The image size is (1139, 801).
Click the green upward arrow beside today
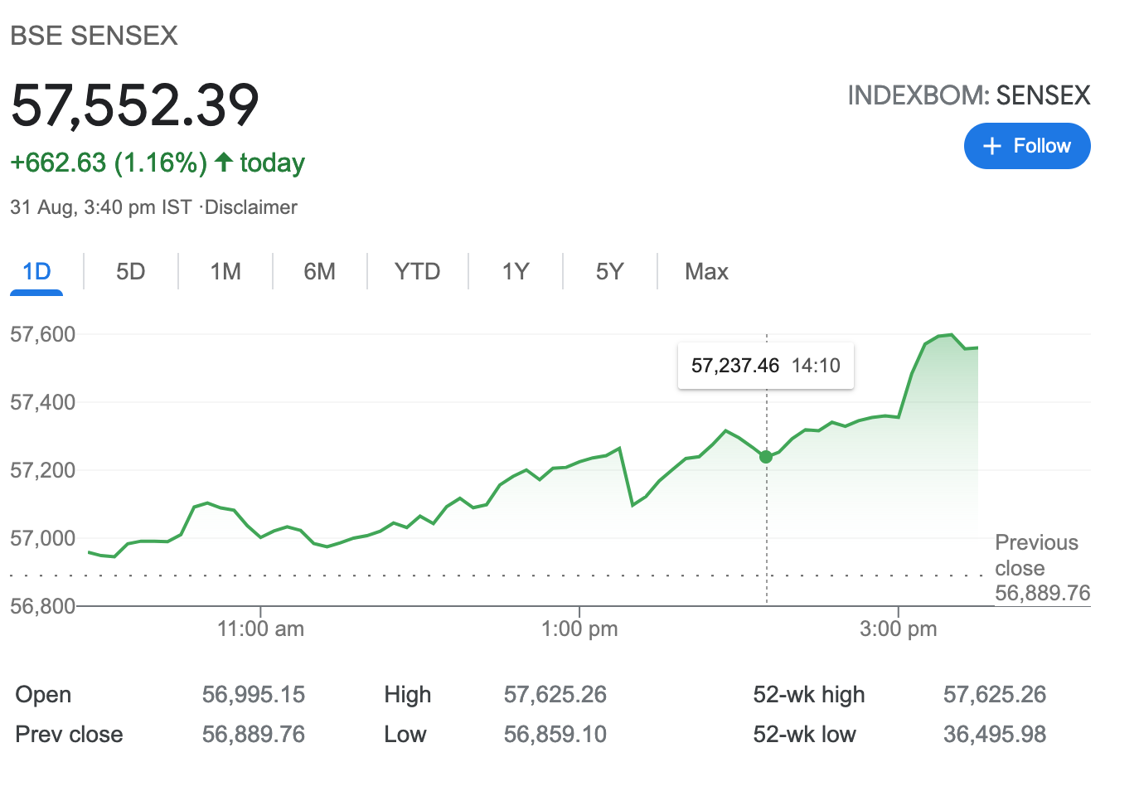223,162
